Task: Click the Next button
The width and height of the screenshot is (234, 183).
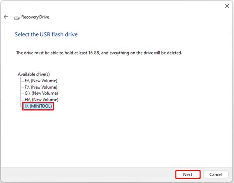Action: (188, 174)
